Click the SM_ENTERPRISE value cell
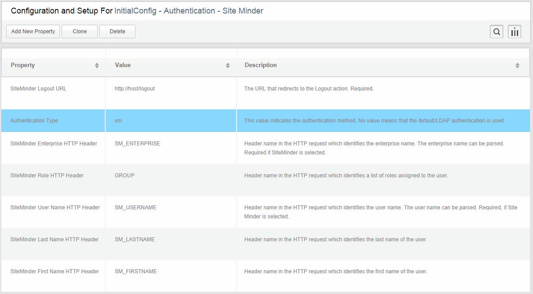This screenshot has width=533, height=294. click(x=137, y=144)
